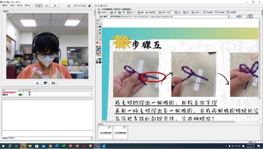Open the file name dropdown above the slide
263x149 pixels.
tap(228, 16)
